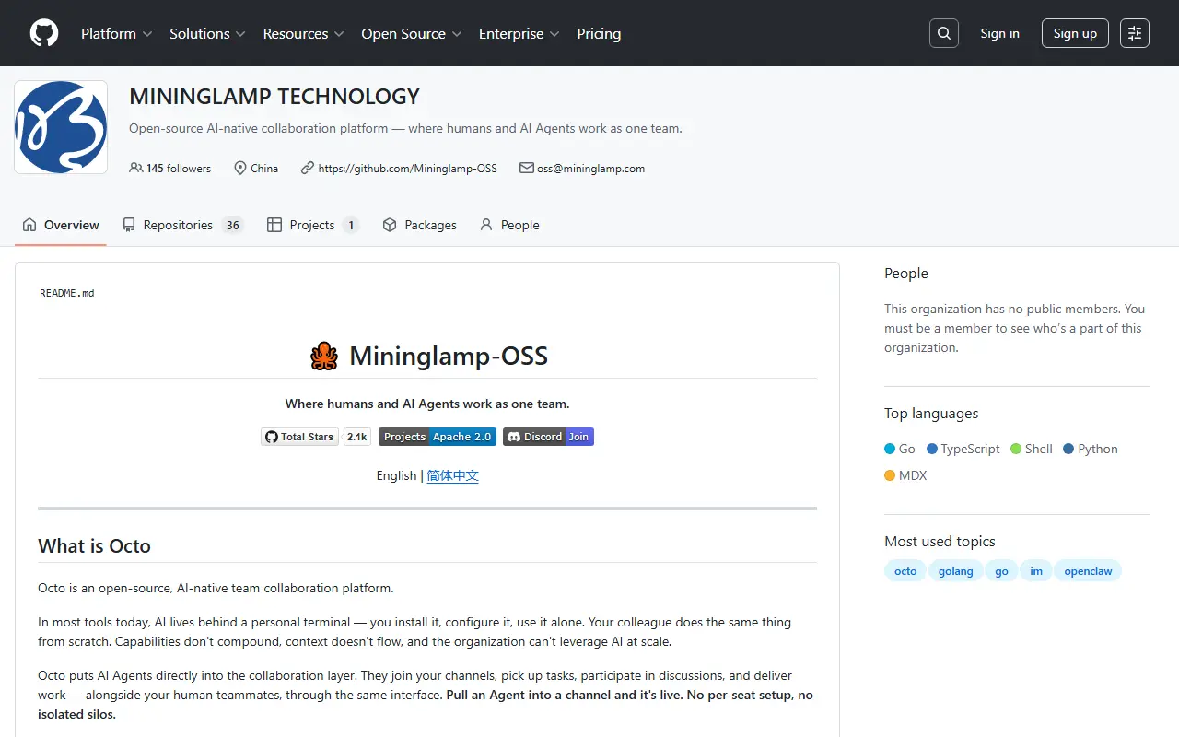
Task: Click the What is Octo heading
Action: point(94,545)
